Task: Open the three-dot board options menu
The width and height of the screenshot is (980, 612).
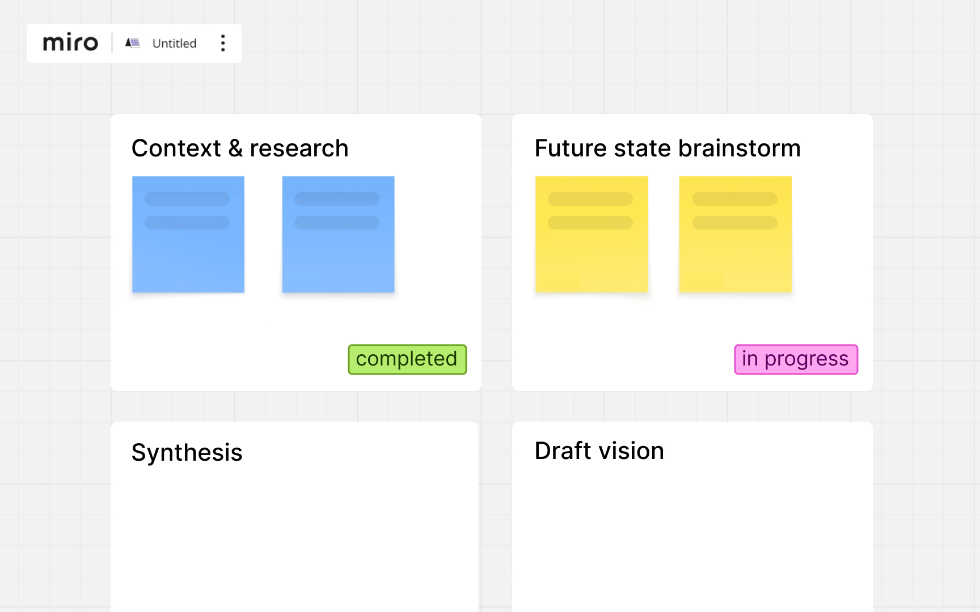Action: pyautogui.click(x=223, y=43)
